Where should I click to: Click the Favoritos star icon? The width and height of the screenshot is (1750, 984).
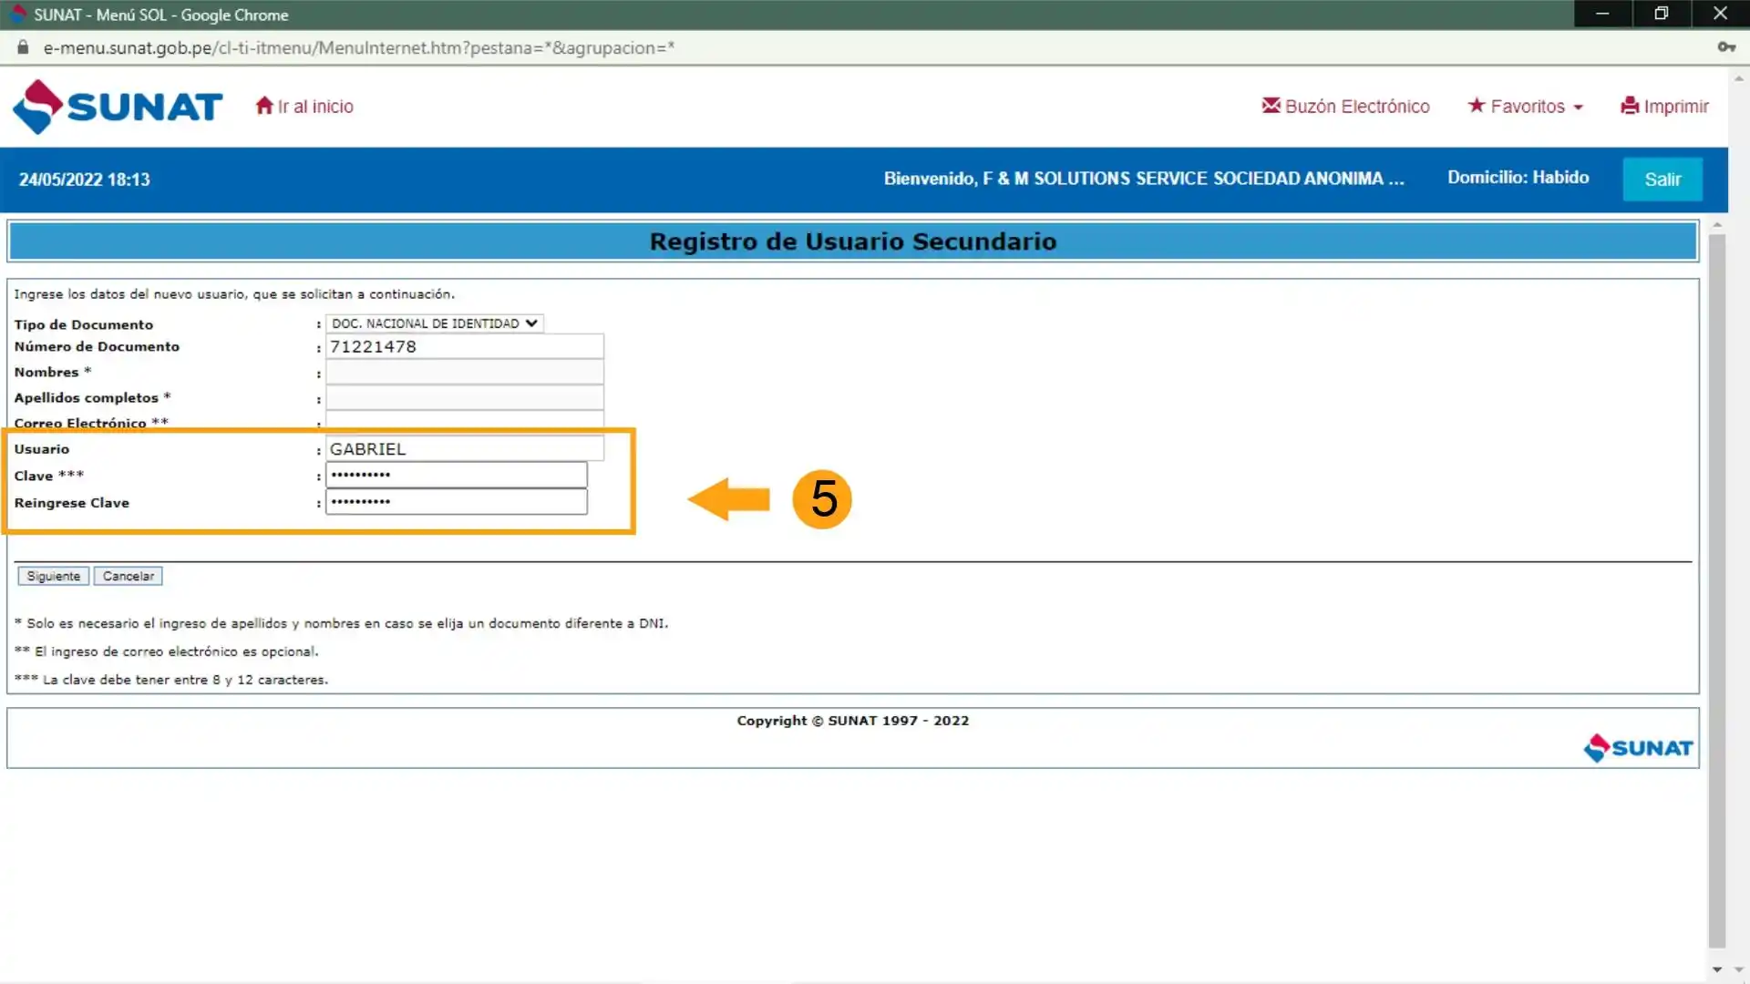(x=1477, y=106)
